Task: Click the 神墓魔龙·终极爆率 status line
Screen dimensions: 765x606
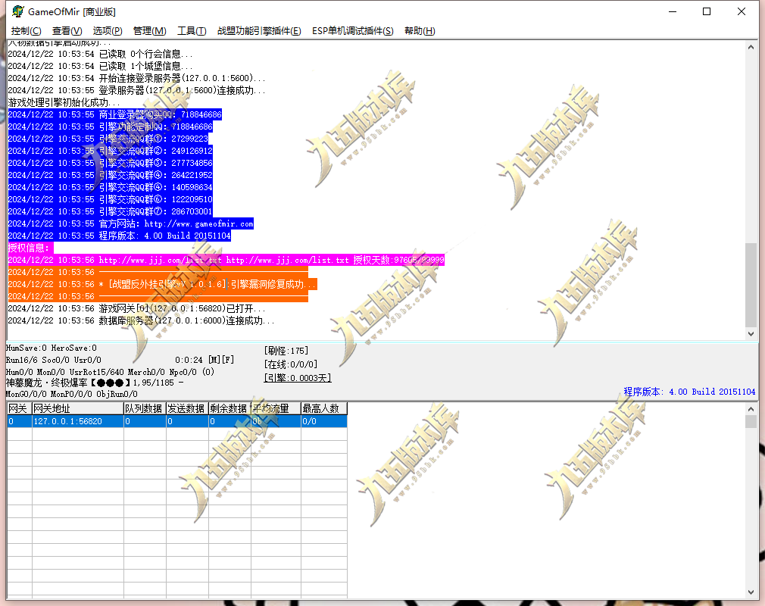Action: pyautogui.click(x=95, y=383)
